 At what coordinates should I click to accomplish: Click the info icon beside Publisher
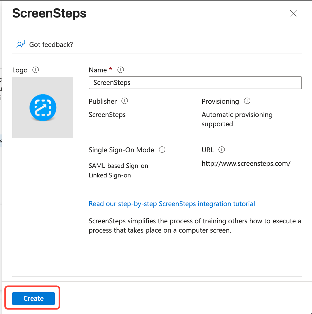click(x=125, y=101)
